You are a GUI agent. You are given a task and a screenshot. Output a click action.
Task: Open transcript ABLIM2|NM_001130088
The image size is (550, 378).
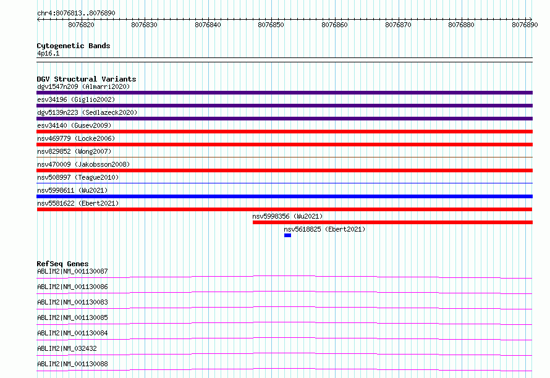[72, 364]
